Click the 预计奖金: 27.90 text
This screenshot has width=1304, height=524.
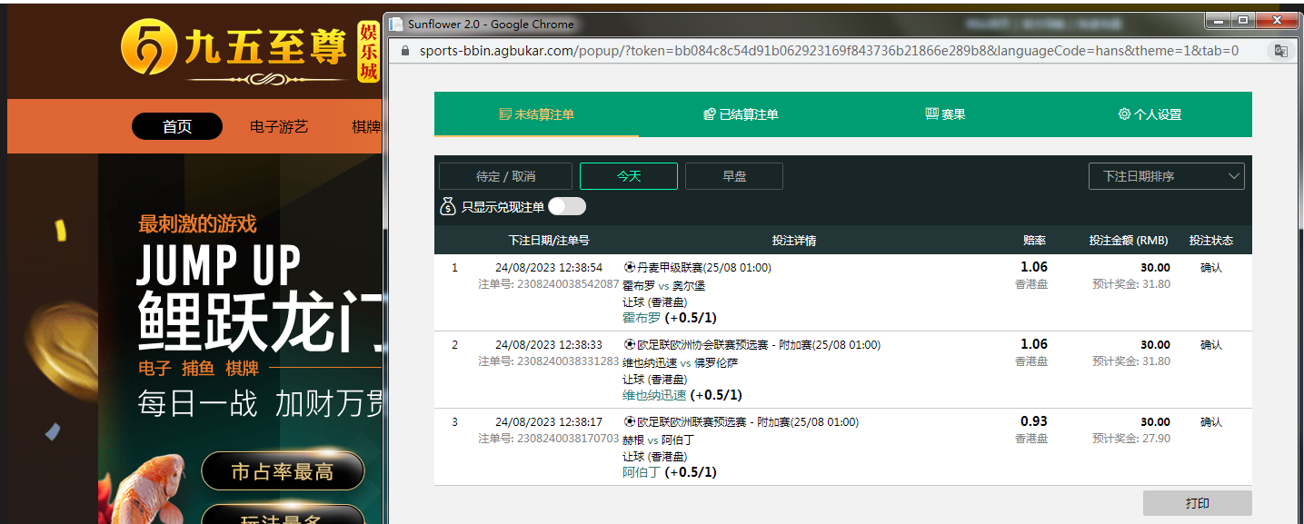(1130, 439)
